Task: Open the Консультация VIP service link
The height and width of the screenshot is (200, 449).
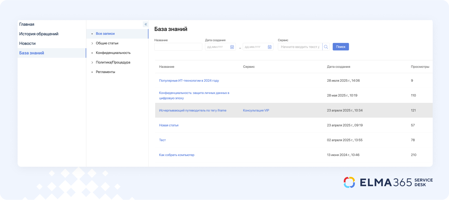Action: point(256,111)
